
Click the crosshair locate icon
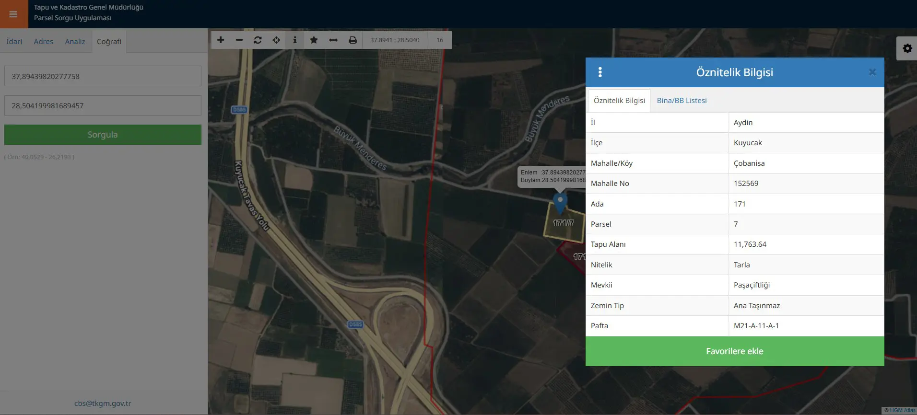(x=276, y=40)
